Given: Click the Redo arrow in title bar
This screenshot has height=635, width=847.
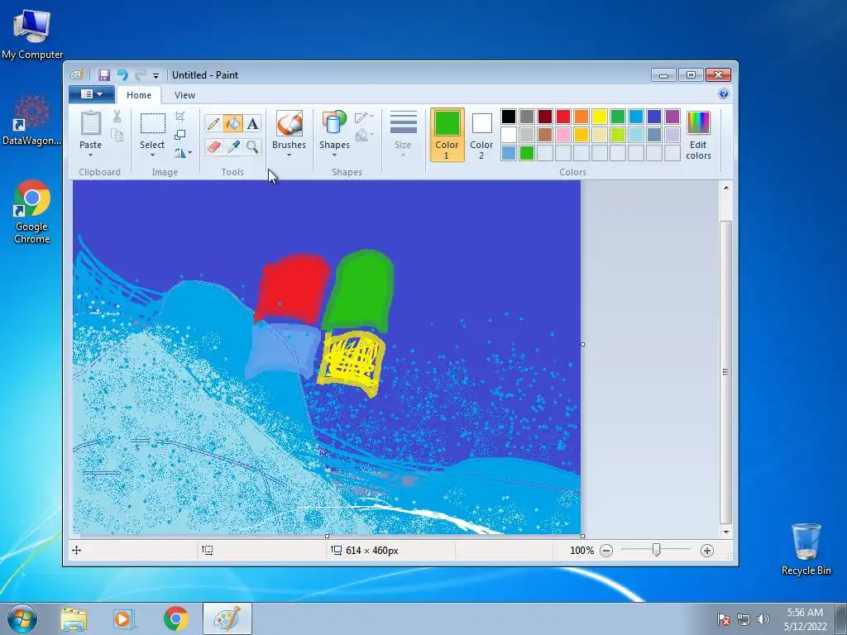Looking at the screenshot, I should pos(141,75).
